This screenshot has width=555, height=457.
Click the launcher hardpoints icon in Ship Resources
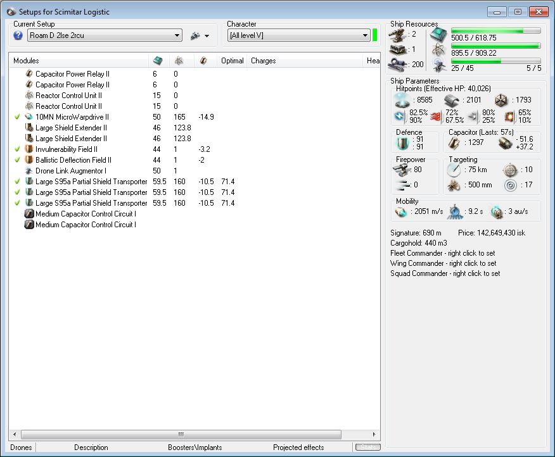tap(397, 50)
